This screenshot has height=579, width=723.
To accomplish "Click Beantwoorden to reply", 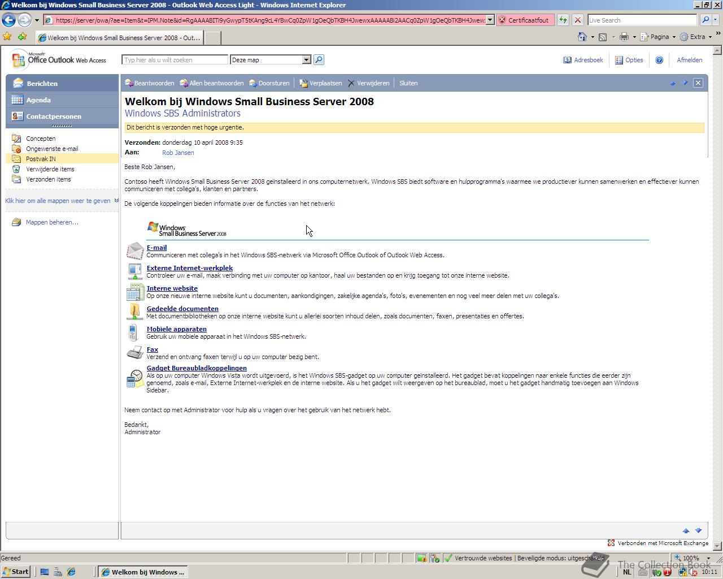I will (150, 83).
